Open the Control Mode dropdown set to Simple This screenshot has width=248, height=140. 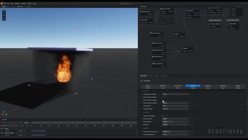(176, 106)
